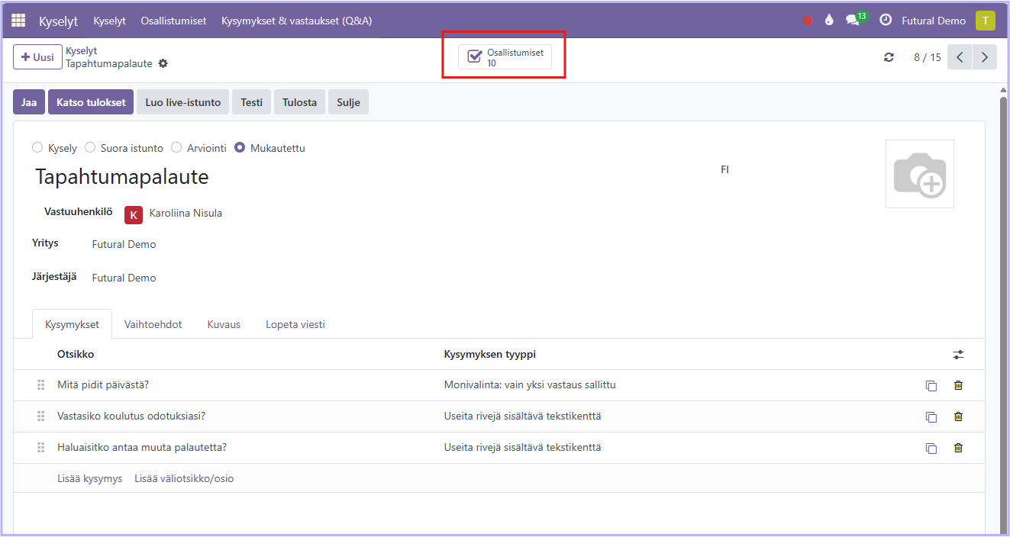The image size is (1010, 537).
Task: Duplicate the 'Vastasiko koulutus odotuksiasi?' question
Action: coord(931,416)
